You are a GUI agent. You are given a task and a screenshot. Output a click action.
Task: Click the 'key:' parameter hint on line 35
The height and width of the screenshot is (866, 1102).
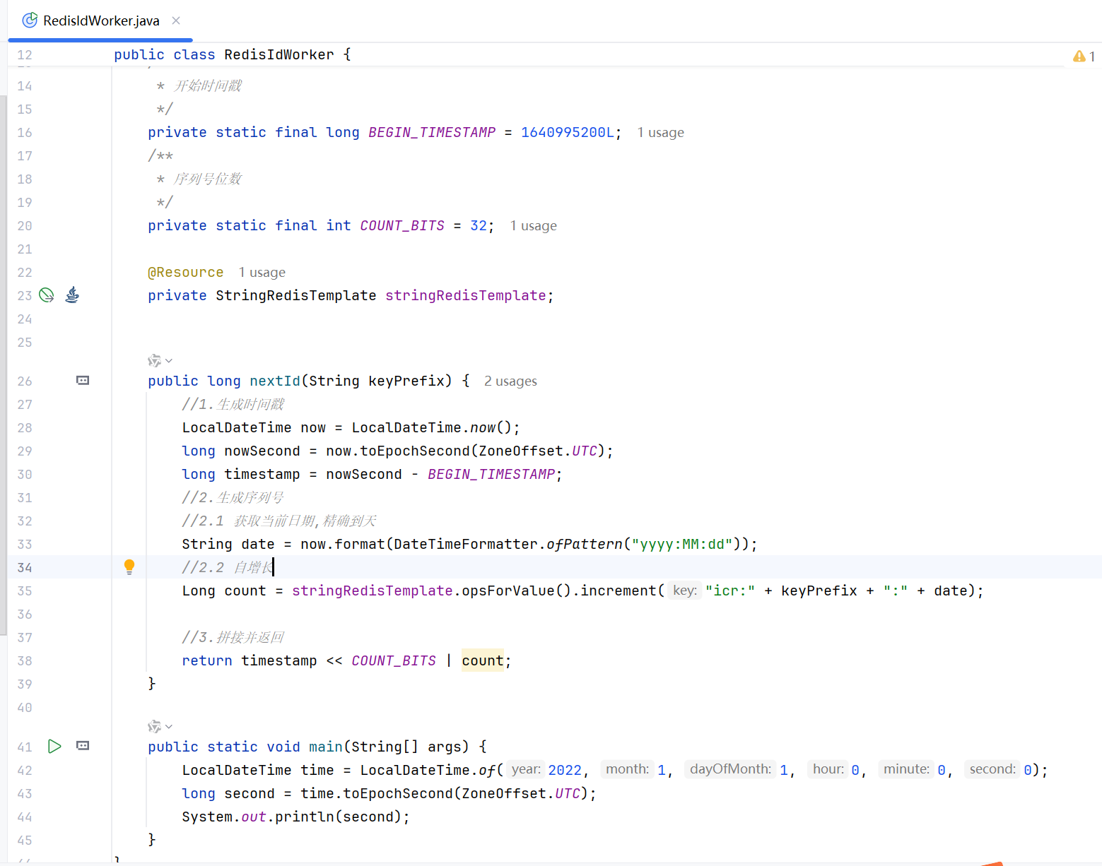(x=685, y=591)
